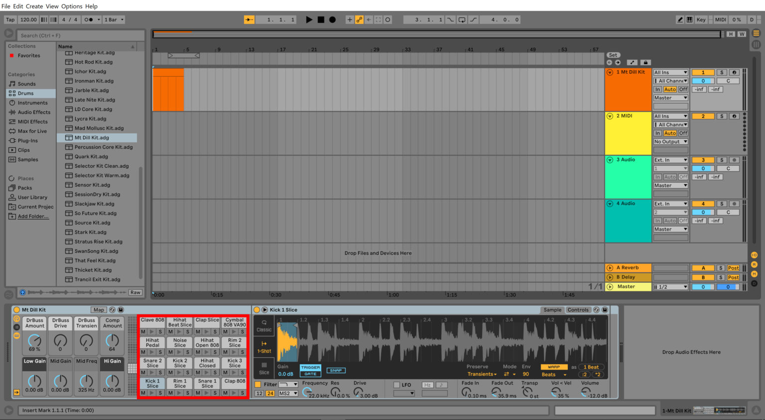
Task: Solo the 1 Mt Dill Kit track
Action: pos(721,72)
